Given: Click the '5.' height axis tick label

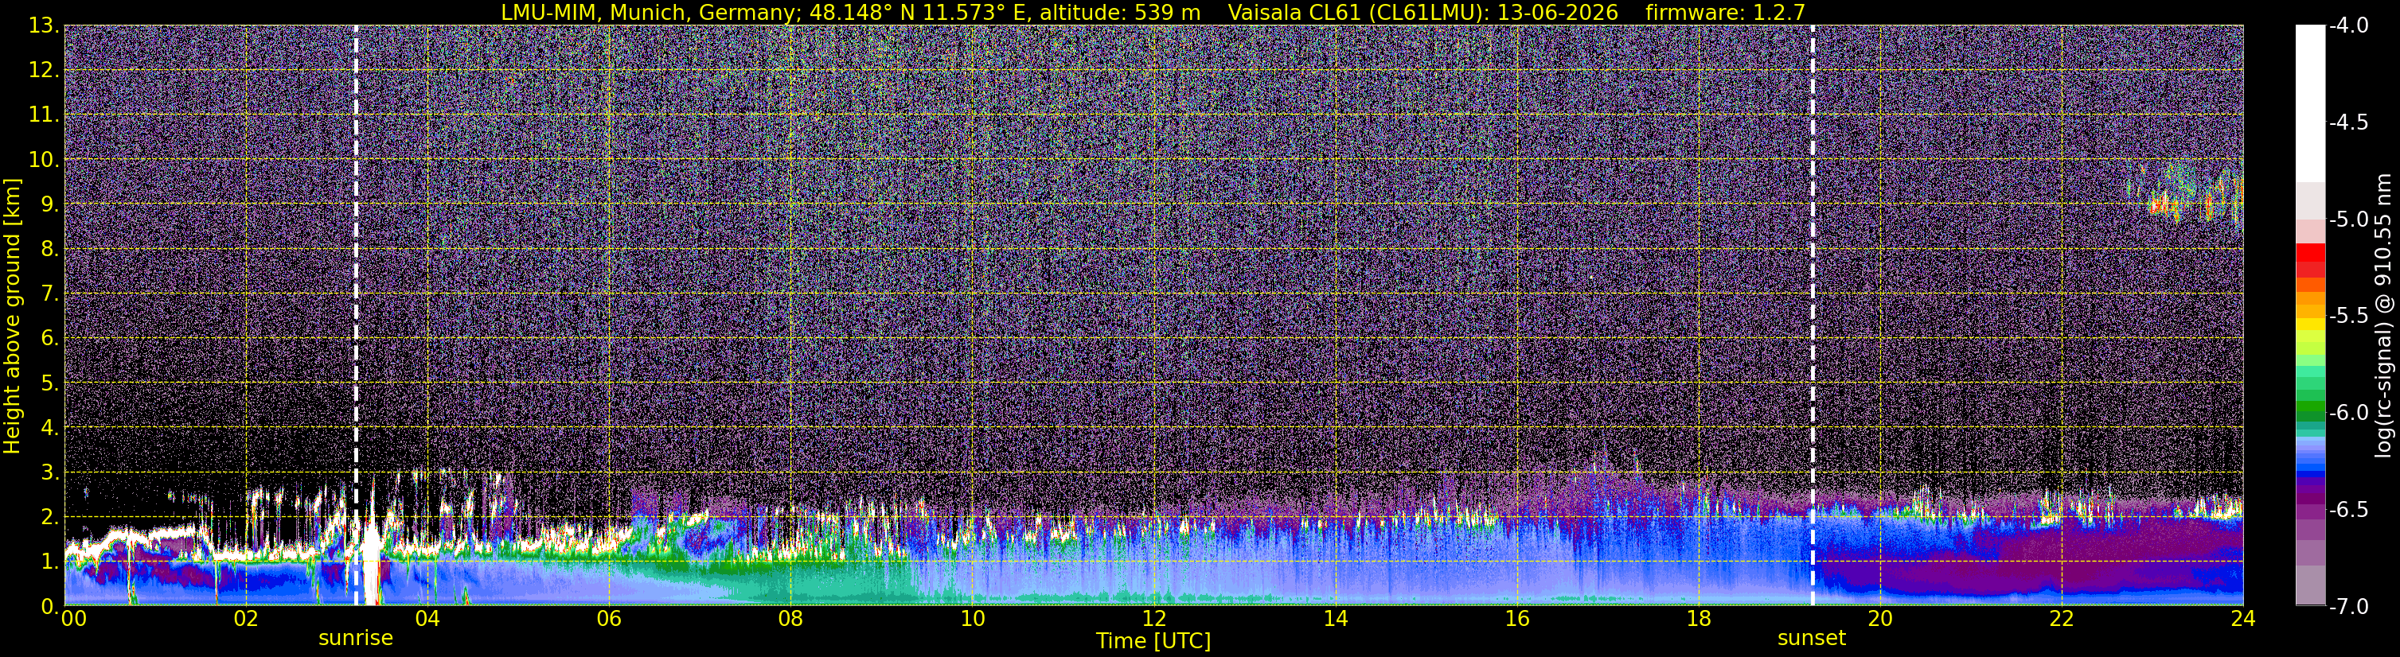Looking at the screenshot, I should [49, 383].
